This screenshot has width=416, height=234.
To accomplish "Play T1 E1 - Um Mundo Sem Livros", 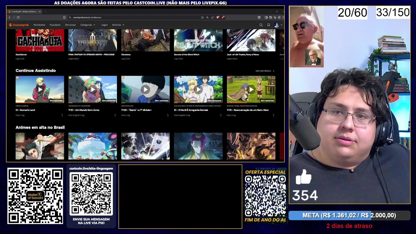I will (93, 89).
